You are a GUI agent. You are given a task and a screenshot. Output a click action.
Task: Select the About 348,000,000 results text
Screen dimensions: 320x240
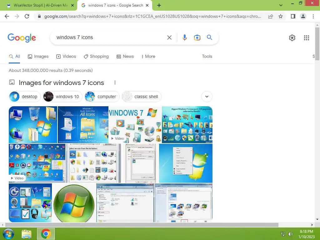click(x=51, y=70)
